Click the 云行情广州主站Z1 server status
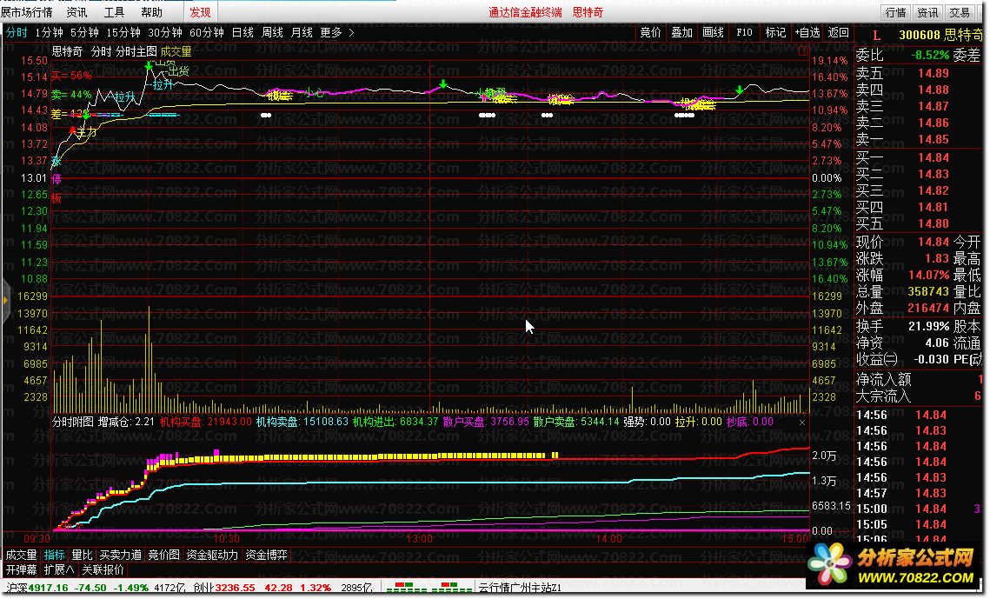This screenshot has height=599, width=990. tap(520, 588)
